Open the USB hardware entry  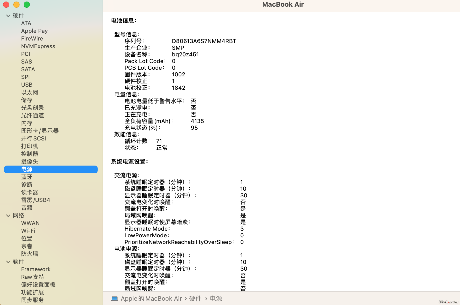pyautogui.click(x=27, y=85)
